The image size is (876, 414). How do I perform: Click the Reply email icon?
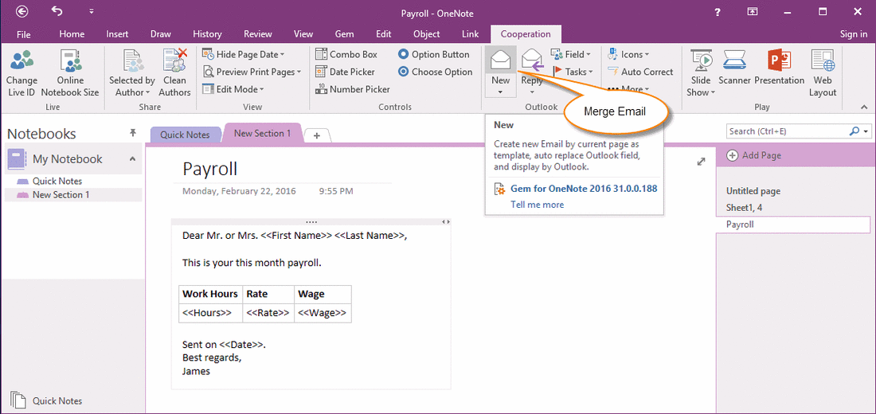click(x=533, y=61)
